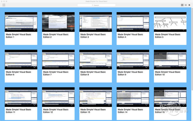
Task: Open the Edition 12 video thumbnail
Action: tap(58, 97)
